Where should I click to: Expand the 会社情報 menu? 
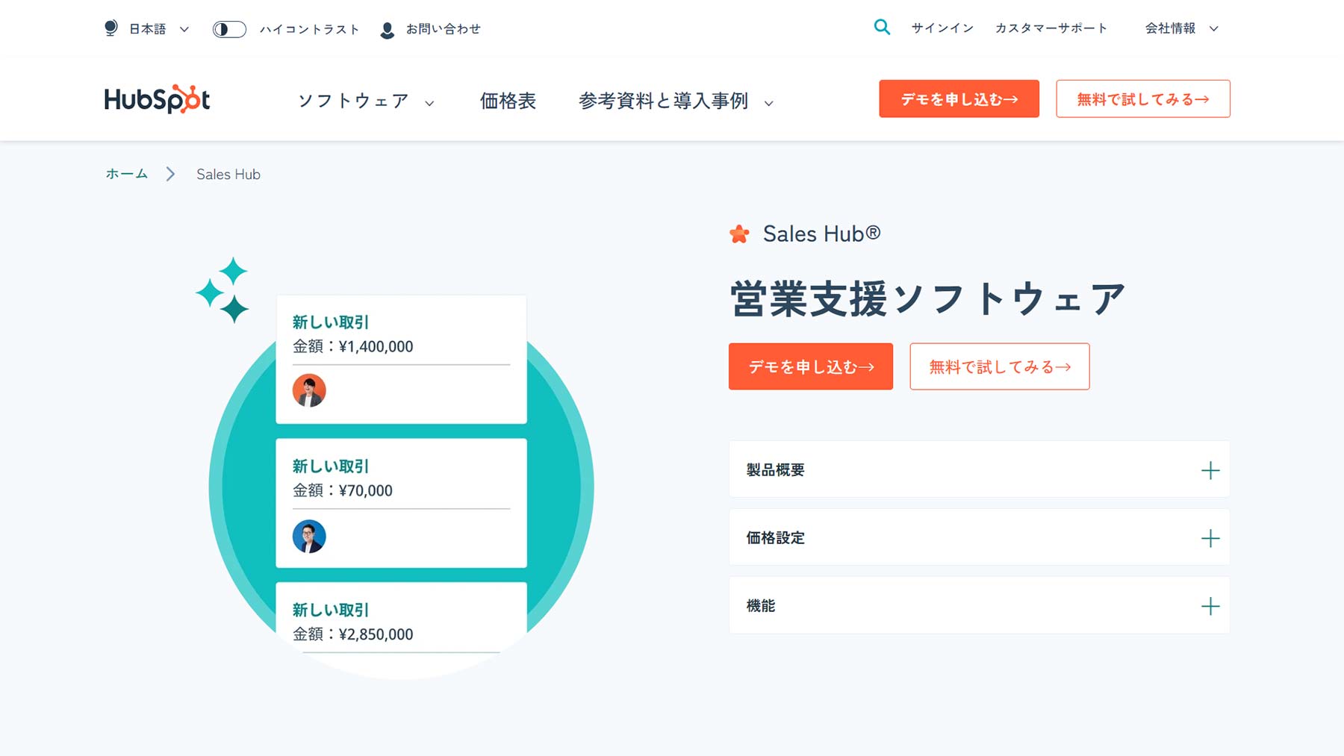[x=1182, y=28]
